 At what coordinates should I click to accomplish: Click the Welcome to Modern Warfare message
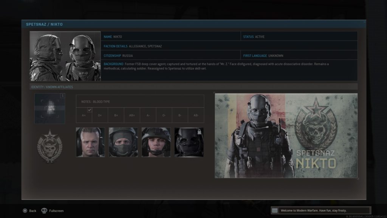(314, 210)
